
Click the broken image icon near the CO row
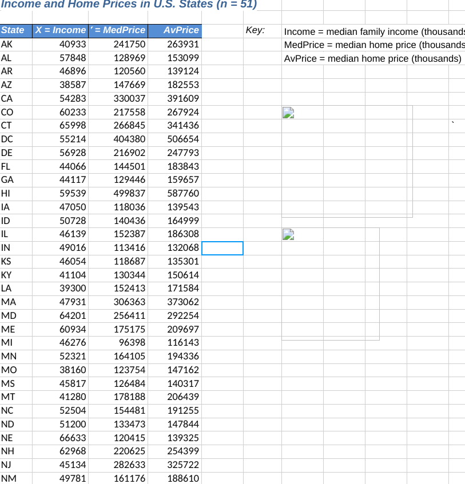(x=288, y=113)
